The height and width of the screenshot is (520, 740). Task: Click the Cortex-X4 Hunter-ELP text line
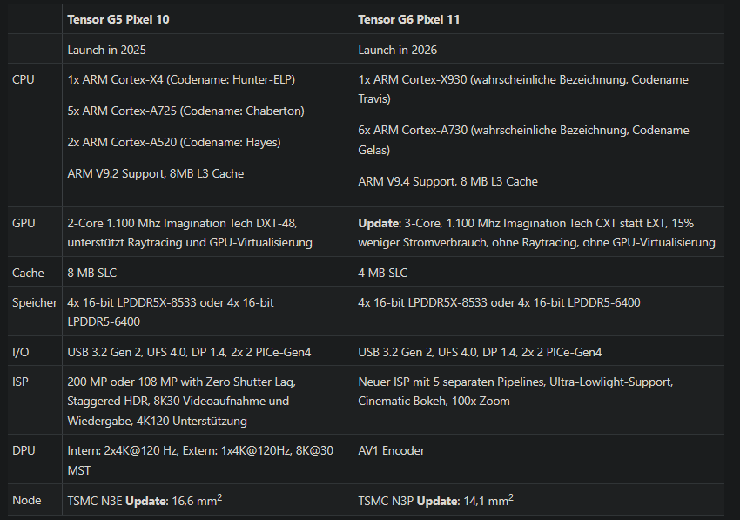coord(181,79)
